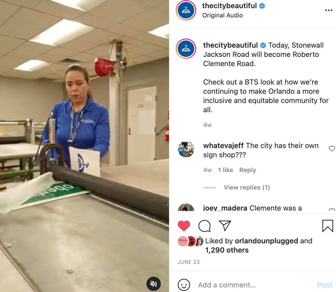Unlike the post with the red heart

point(184,226)
